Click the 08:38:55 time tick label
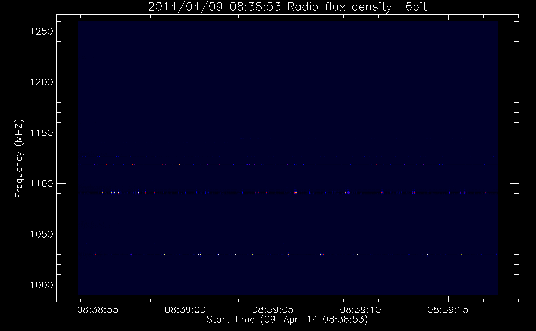The height and width of the screenshot is (331, 536). [98, 310]
